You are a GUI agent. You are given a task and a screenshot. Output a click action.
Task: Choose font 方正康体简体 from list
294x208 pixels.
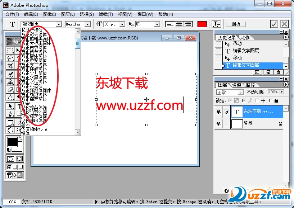point(34,56)
